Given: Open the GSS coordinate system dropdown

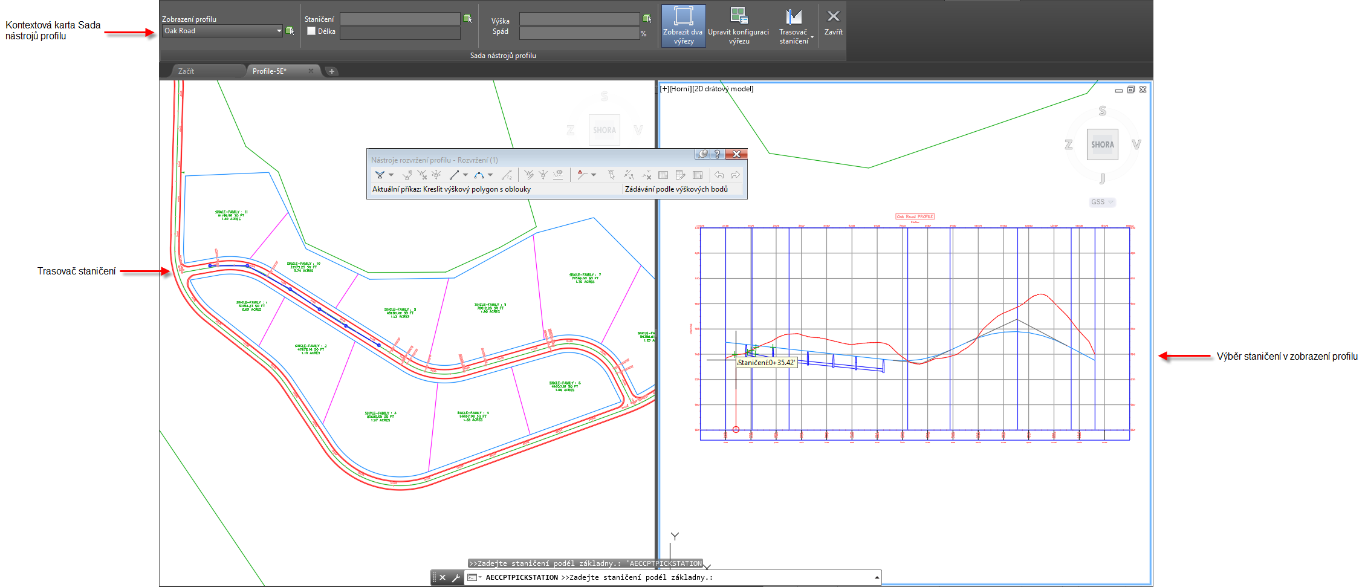Looking at the screenshot, I should coord(1102,202).
